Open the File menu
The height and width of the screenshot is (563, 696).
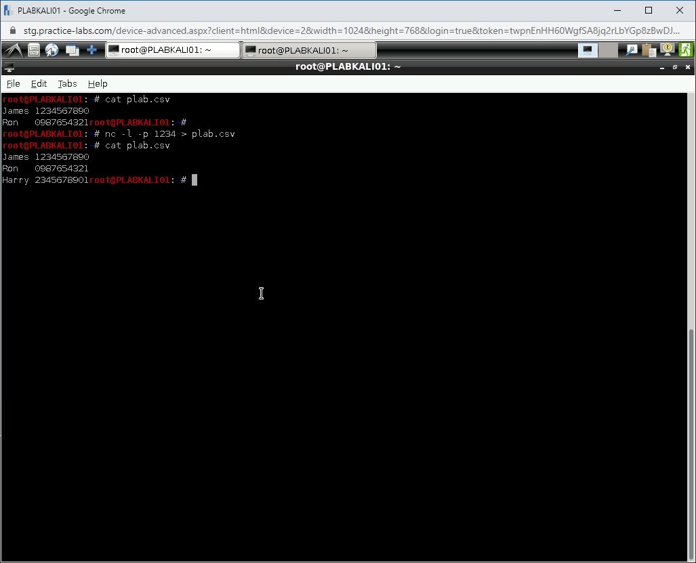pyautogui.click(x=13, y=83)
